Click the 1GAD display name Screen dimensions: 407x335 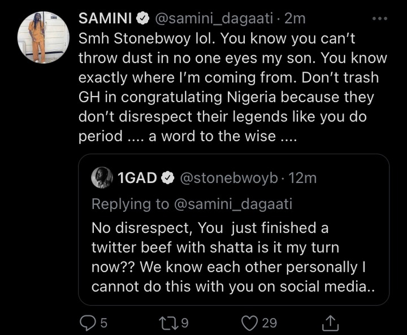coord(137,178)
